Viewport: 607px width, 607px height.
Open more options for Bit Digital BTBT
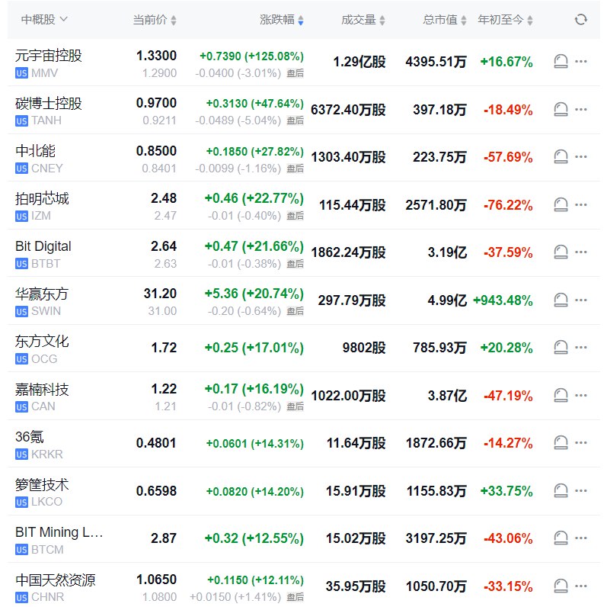coord(580,252)
